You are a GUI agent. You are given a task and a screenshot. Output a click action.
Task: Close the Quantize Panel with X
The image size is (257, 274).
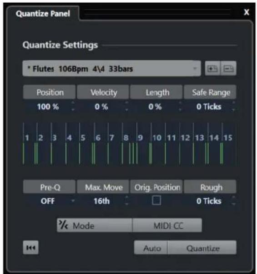pos(247,12)
